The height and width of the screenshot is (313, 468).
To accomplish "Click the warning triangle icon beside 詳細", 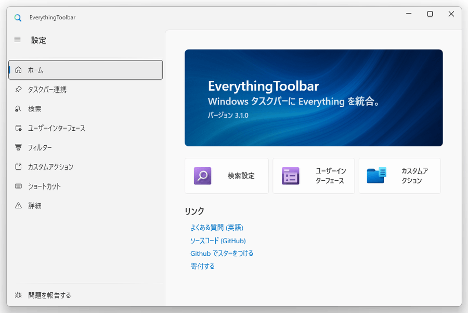I will (18, 206).
